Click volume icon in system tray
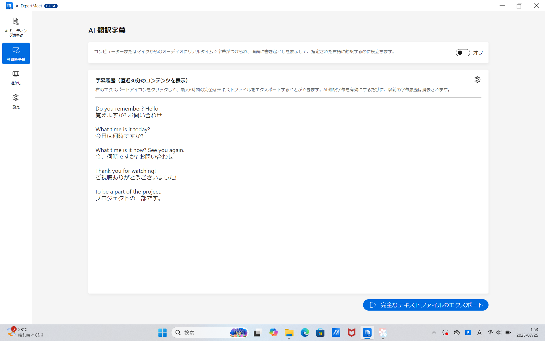This screenshot has height=341, width=545. [499, 332]
